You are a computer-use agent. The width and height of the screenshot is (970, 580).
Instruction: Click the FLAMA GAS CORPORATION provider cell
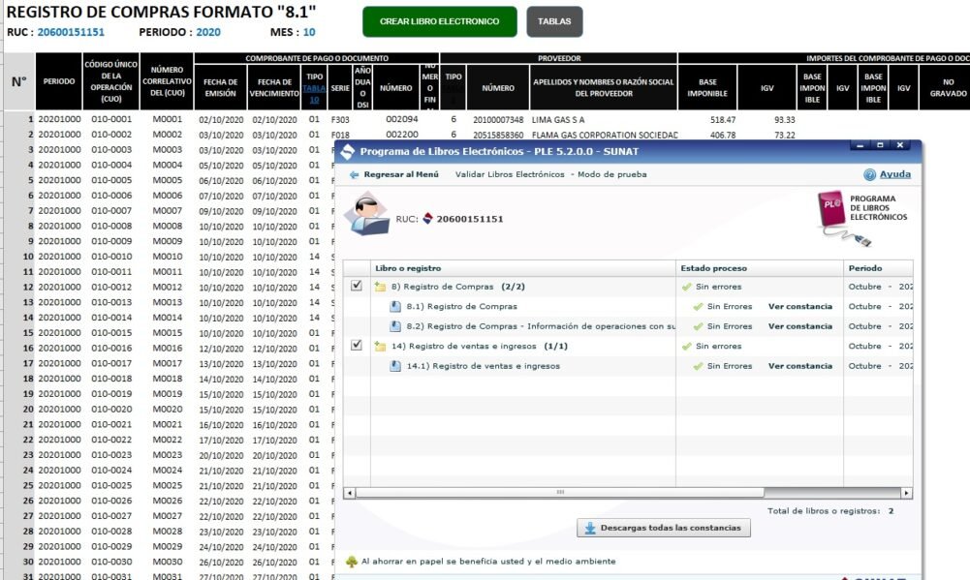[605, 135]
